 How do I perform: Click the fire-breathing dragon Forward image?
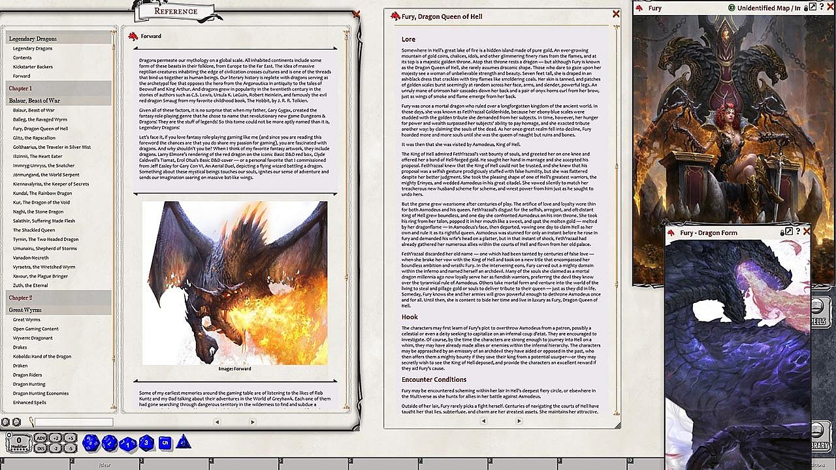point(235,283)
